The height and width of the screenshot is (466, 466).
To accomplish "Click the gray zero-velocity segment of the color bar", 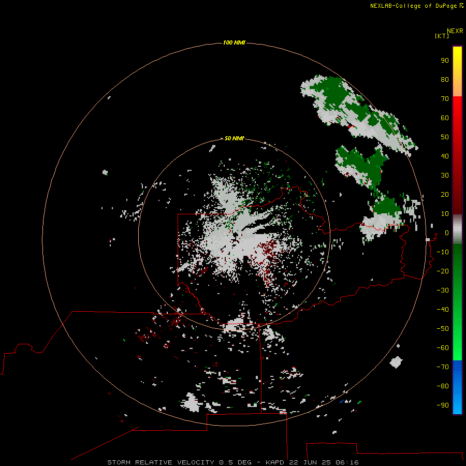I will coord(457,229).
